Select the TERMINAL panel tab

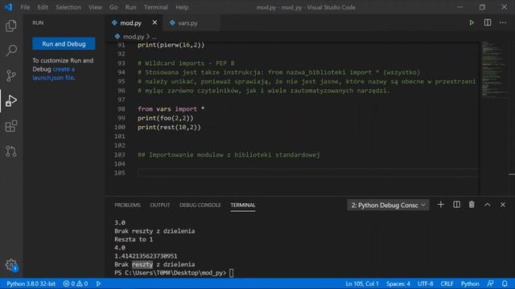point(243,206)
